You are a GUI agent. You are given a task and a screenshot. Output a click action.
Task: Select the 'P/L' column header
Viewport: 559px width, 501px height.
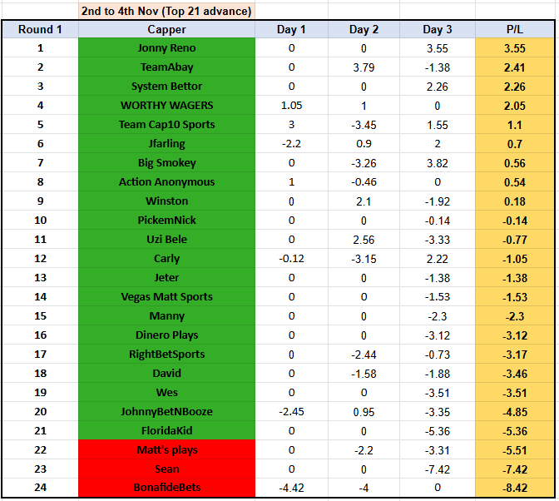[515, 30]
